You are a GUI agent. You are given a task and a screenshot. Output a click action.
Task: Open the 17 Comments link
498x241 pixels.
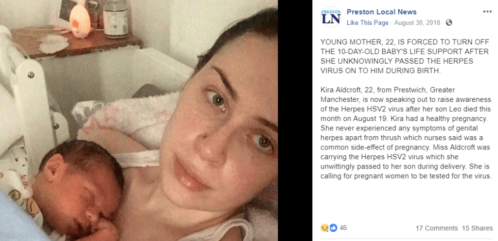coord(436,228)
